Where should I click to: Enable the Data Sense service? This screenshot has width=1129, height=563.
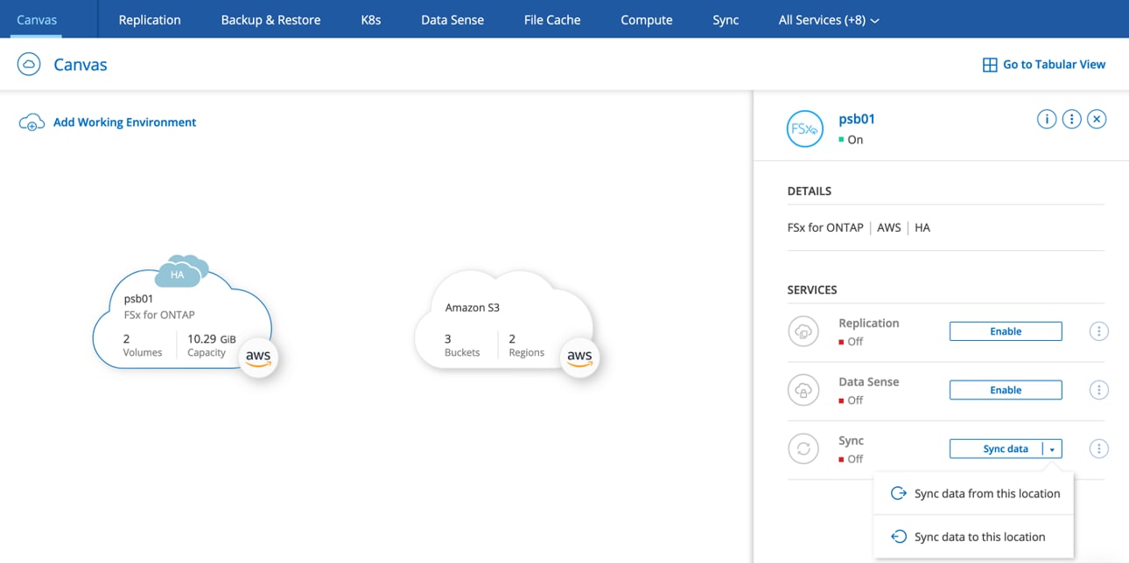[1005, 390]
